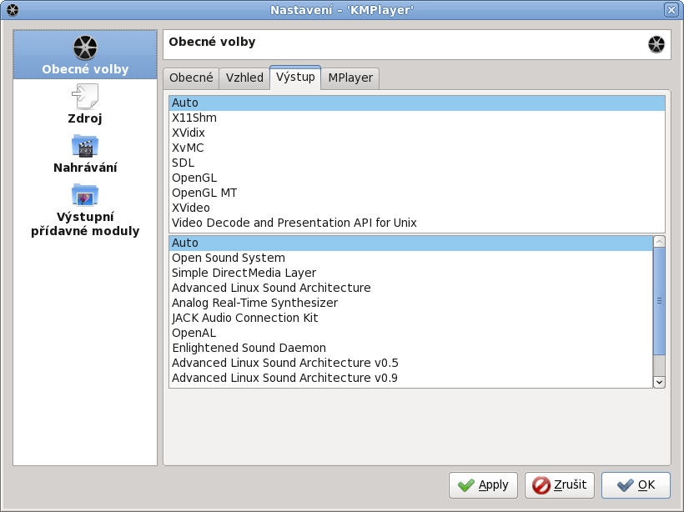Open the Výstupní přídavné moduly icon
The height and width of the screenshot is (512, 684).
point(85,195)
